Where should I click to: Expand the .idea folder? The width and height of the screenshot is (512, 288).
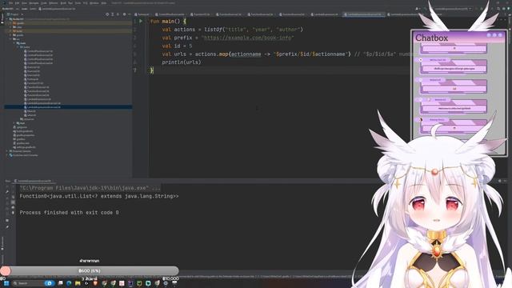[10, 27]
